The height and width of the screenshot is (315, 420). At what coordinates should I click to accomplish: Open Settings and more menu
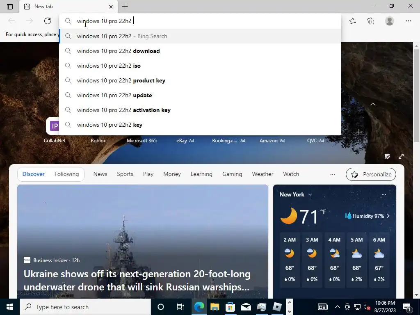(408, 21)
